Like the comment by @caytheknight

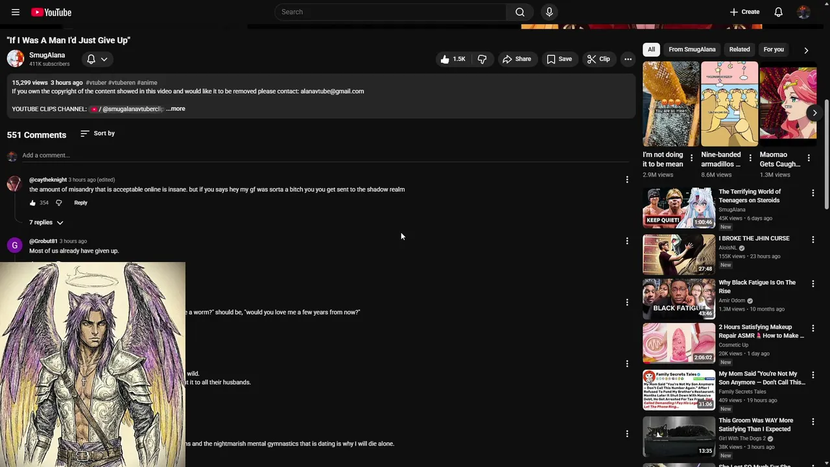[32, 203]
